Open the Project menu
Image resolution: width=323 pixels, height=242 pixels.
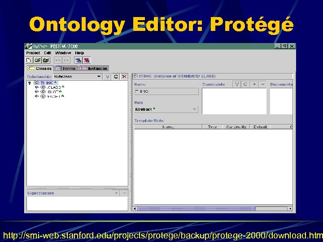click(33, 53)
